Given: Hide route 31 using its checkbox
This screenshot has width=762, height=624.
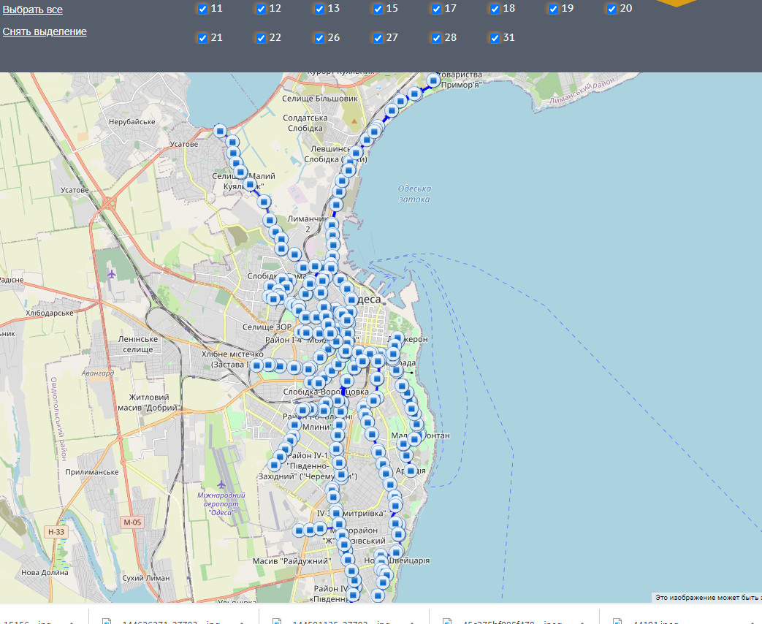Looking at the screenshot, I should pos(495,38).
